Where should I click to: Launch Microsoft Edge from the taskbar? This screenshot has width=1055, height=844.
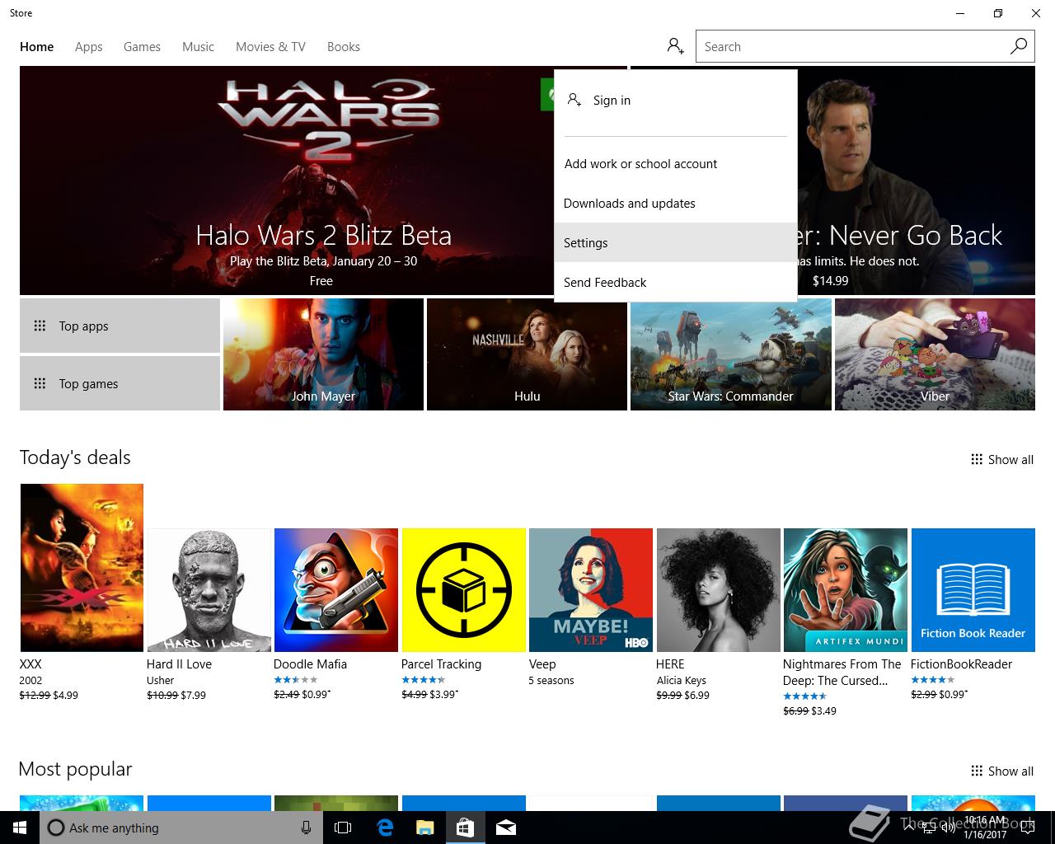tap(384, 828)
